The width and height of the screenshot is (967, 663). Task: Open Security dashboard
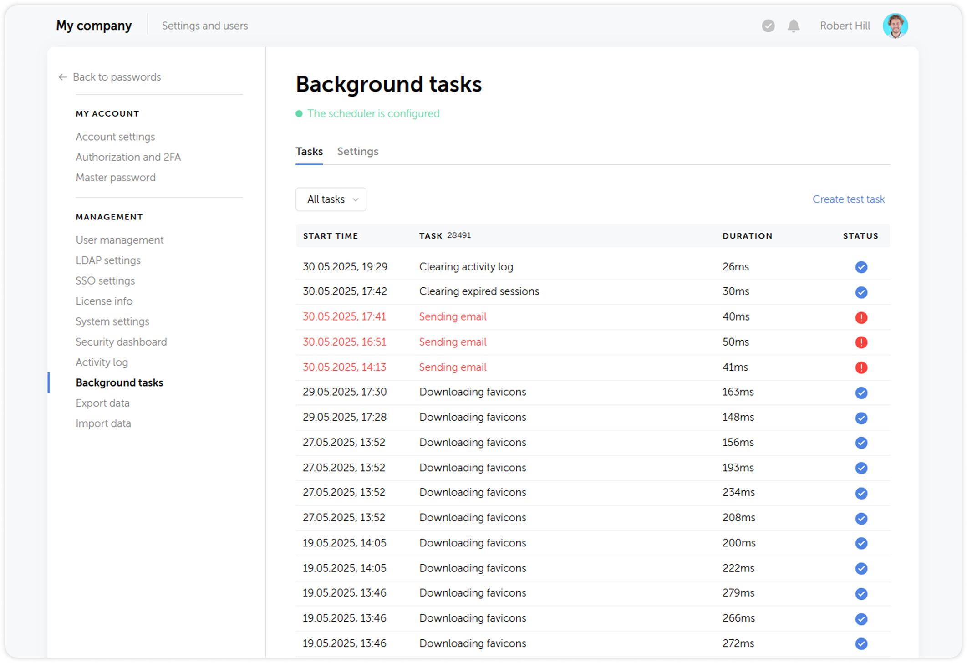point(122,342)
